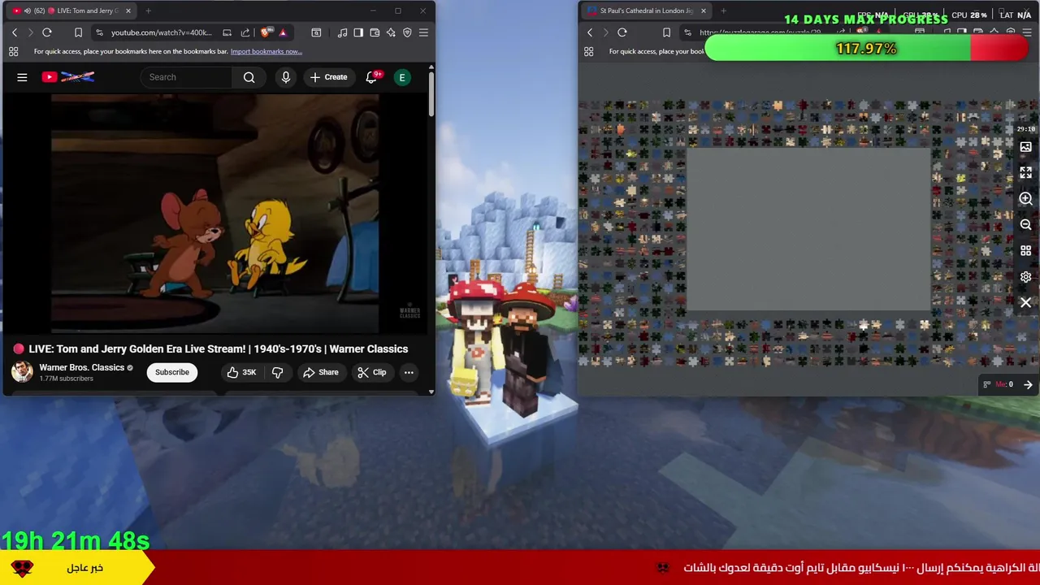Open Brave Rewards triangle icon
This screenshot has width=1040, height=585.
click(283, 32)
